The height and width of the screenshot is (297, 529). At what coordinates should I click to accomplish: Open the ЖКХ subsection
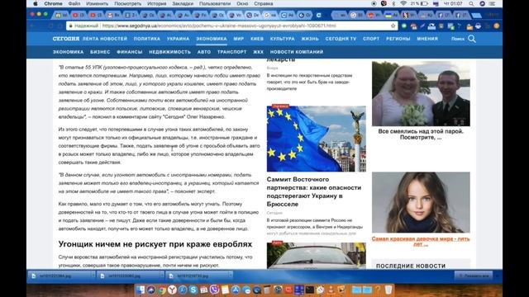(258, 52)
